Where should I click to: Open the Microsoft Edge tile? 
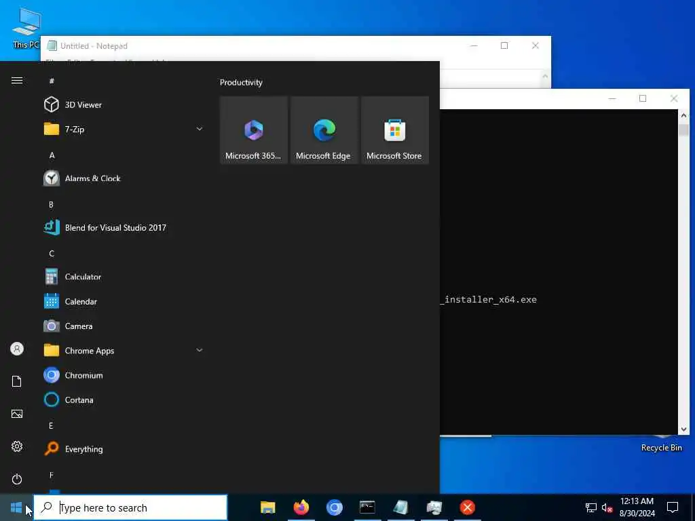point(324,130)
